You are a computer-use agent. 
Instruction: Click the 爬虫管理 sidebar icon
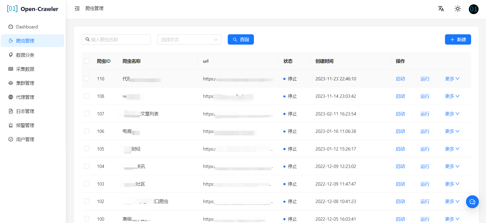[11, 41]
